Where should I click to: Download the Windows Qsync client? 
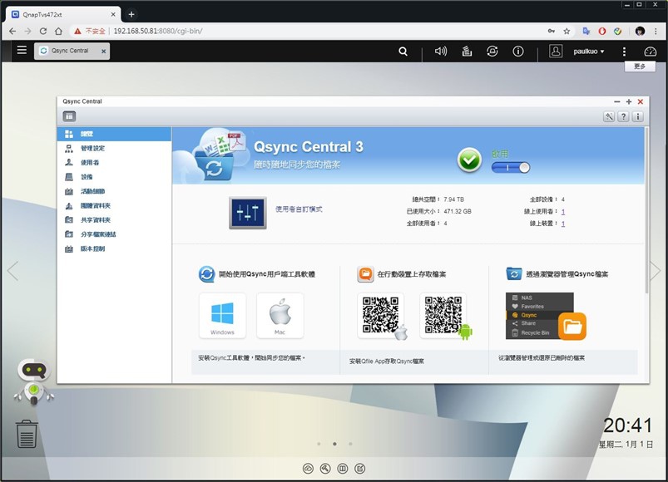(222, 316)
